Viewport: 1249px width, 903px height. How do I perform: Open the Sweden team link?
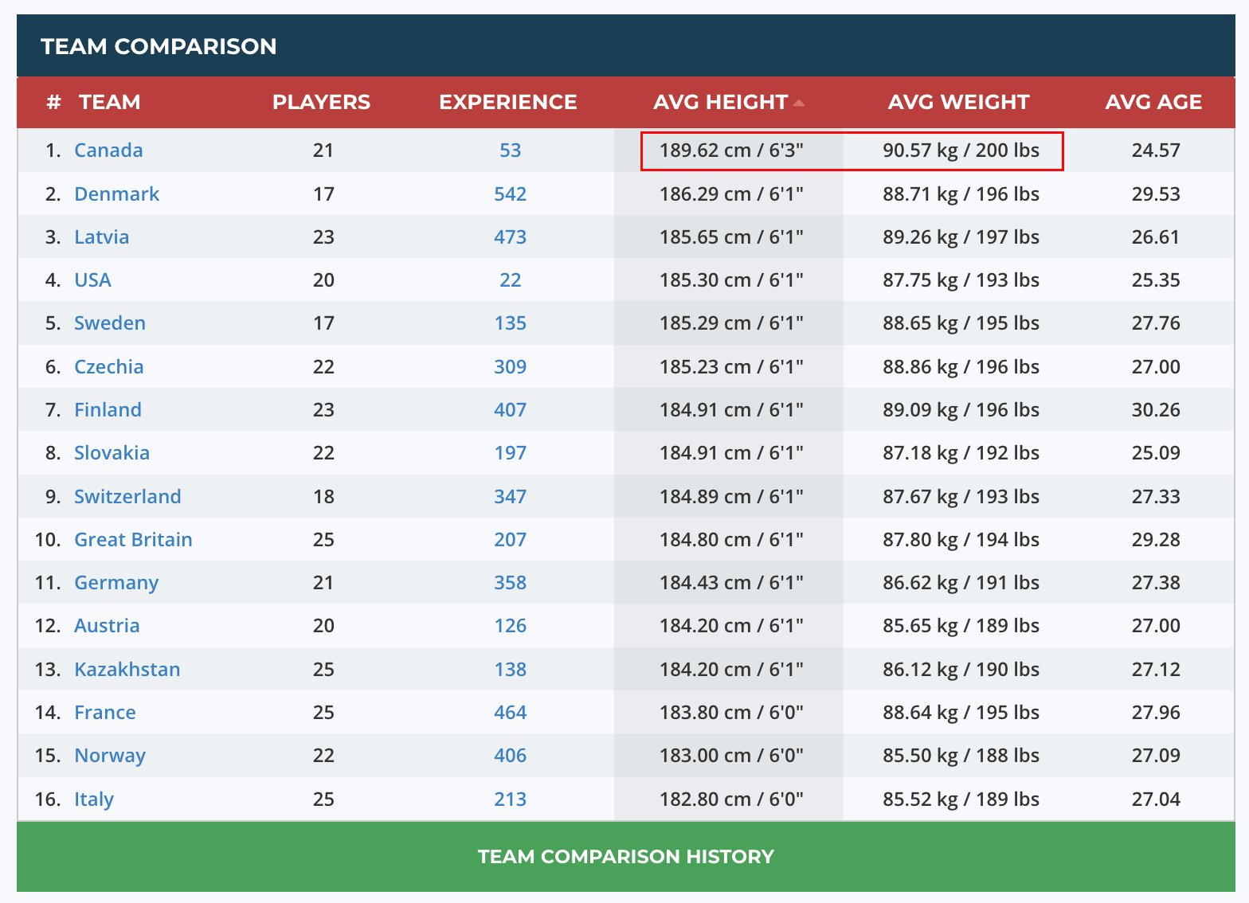tap(110, 323)
